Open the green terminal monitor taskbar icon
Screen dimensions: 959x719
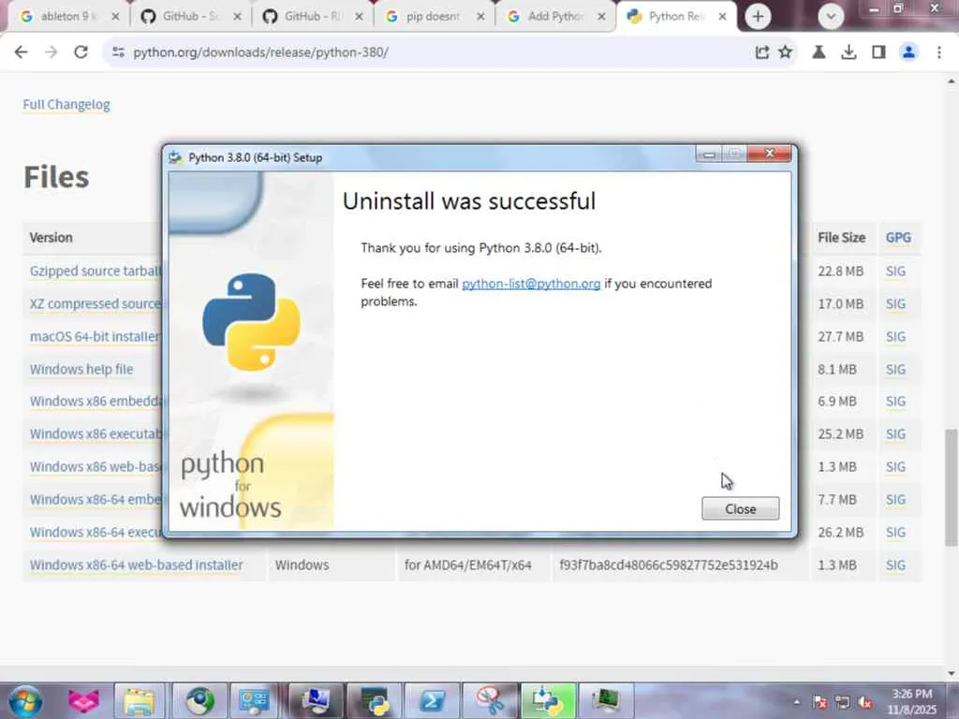pos(606,700)
